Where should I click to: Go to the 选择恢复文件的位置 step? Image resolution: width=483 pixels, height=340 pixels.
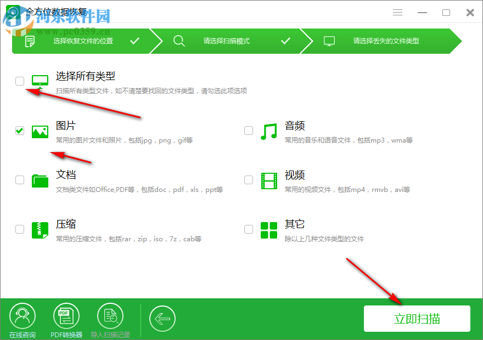[x=82, y=41]
